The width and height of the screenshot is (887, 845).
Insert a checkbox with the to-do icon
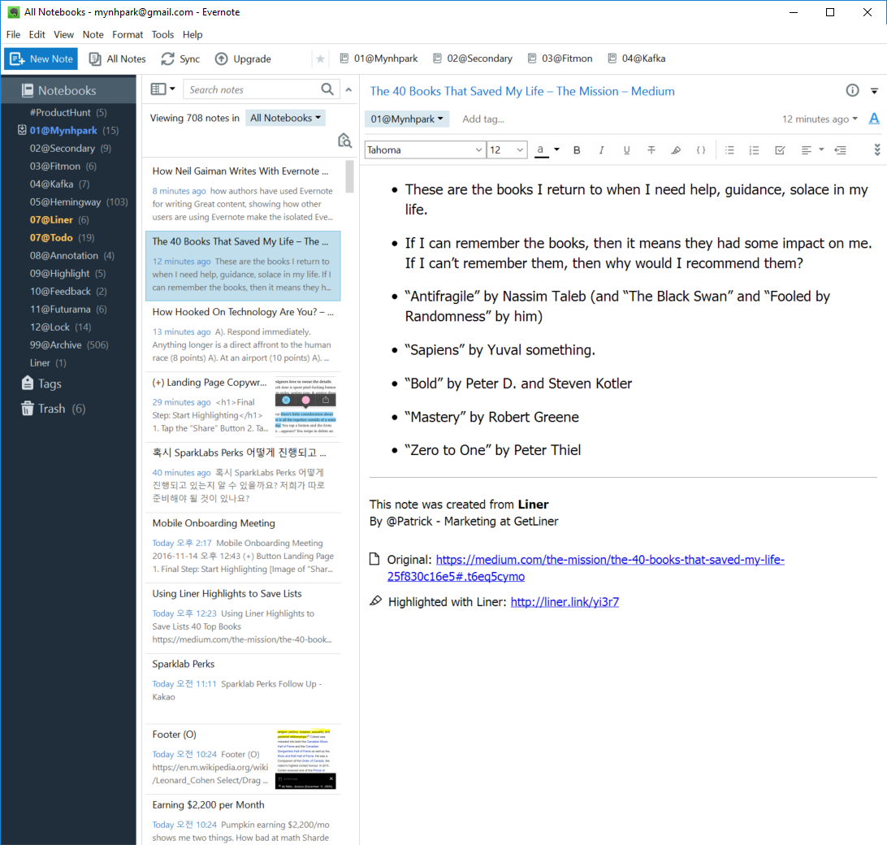point(780,150)
